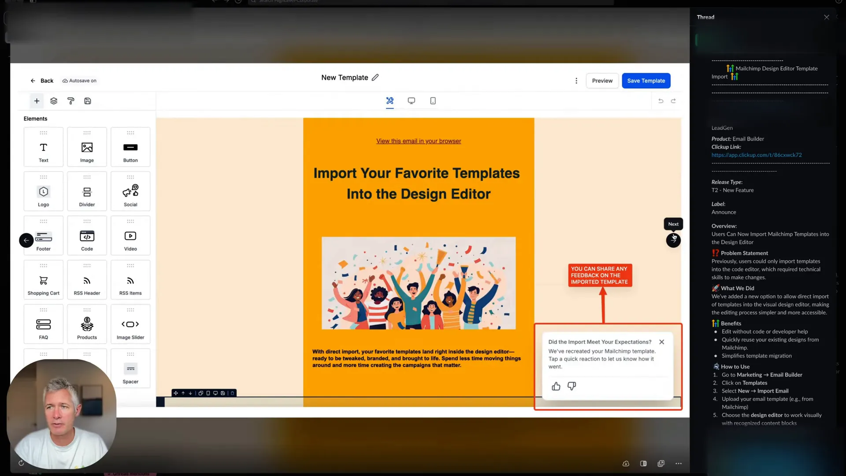
Task: Select the Products element
Action: pos(87,324)
